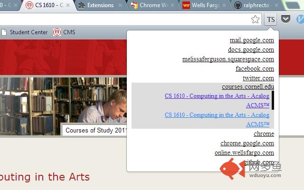Select mail.google.com in the popup
Screen dimensions: 304x190
tap(252, 40)
